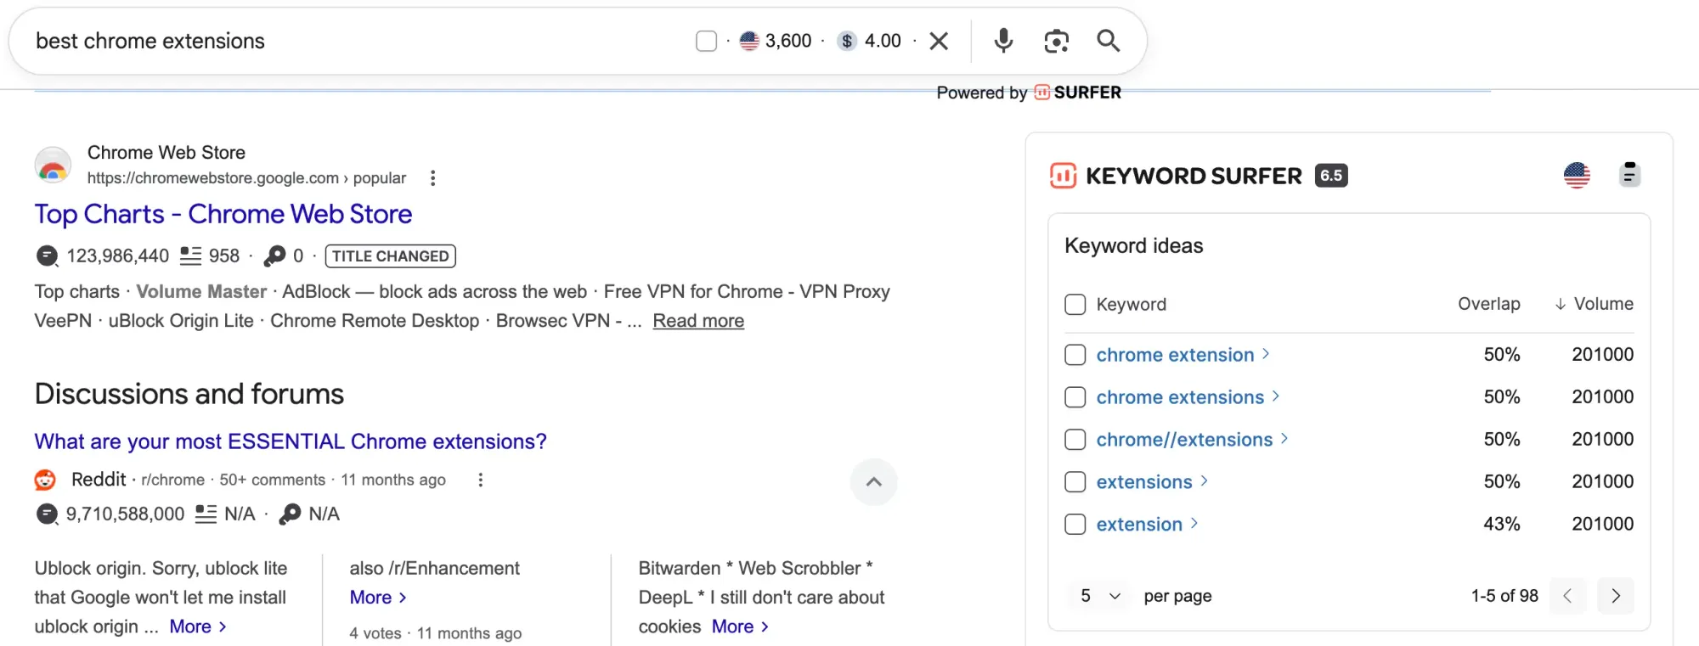Click keyword key icon next to 0
Image resolution: width=1699 pixels, height=646 pixels.
[274, 256]
